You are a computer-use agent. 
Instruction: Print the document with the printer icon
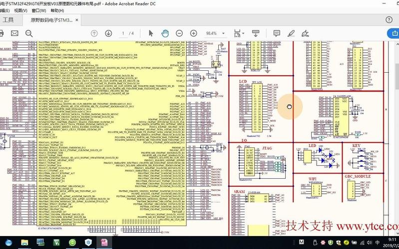pyautogui.click(x=1, y=33)
